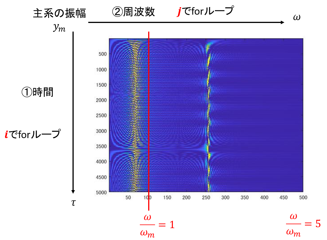This screenshot has width=327, height=240.
Task: Select the '②周波数' label
Action: point(134,11)
